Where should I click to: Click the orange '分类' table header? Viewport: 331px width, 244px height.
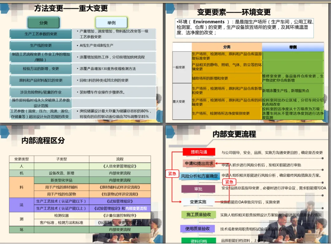tap(227, 47)
